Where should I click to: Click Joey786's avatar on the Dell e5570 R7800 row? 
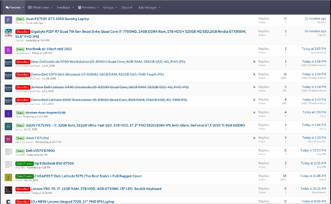pyautogui.click(x=8, y=152)
